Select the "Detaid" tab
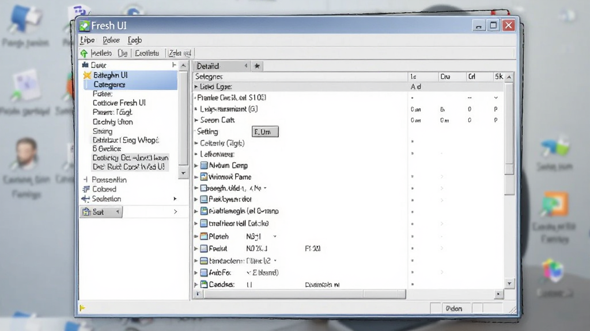590x331 pixels. point(222,66)
